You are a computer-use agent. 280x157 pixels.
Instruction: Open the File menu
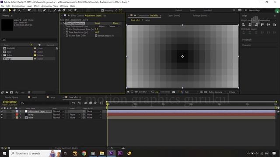[x=3, y=6]
